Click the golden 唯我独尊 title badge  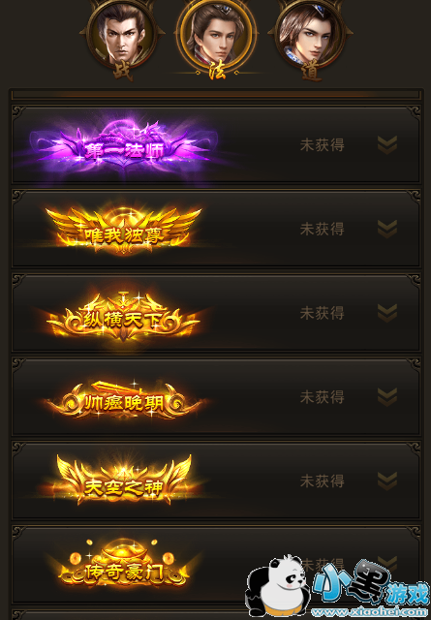click(x=124, y=231)
